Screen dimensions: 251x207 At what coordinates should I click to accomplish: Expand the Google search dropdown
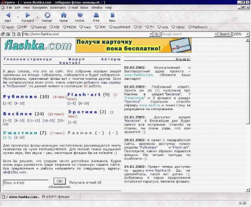(216, 34)
